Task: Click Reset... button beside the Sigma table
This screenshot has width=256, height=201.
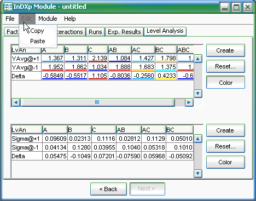Action: pyautogui.click(x=225, y=146)
